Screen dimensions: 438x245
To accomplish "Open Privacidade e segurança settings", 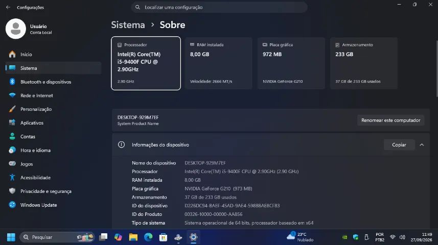I will (x=53, y=191).
